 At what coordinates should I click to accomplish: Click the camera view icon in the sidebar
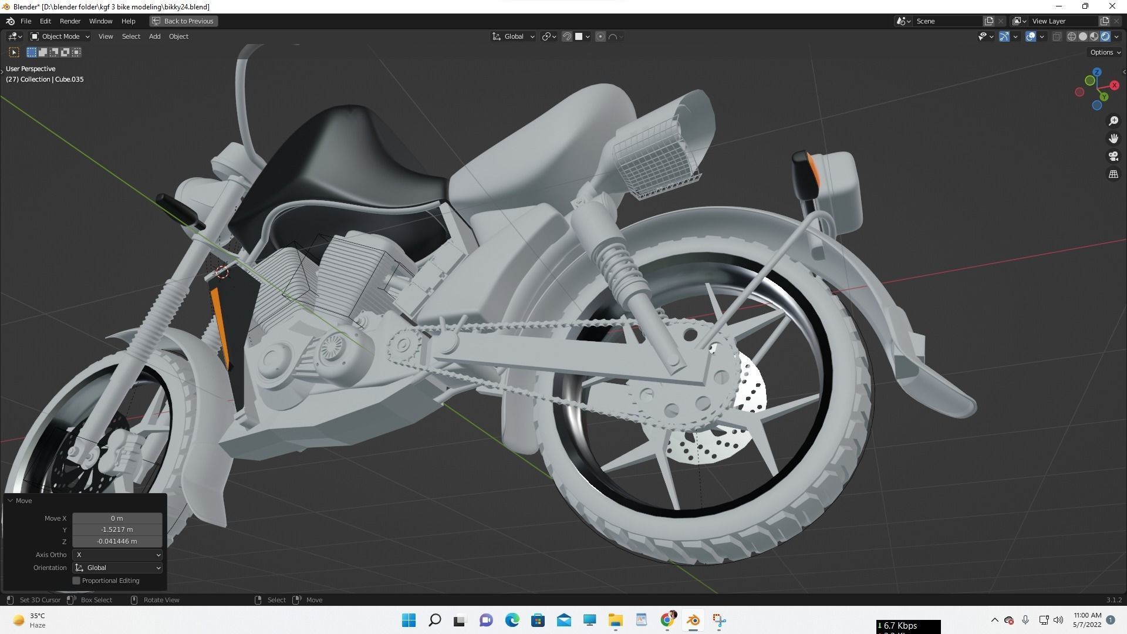pyautogui.click(x=1113, y=156)
